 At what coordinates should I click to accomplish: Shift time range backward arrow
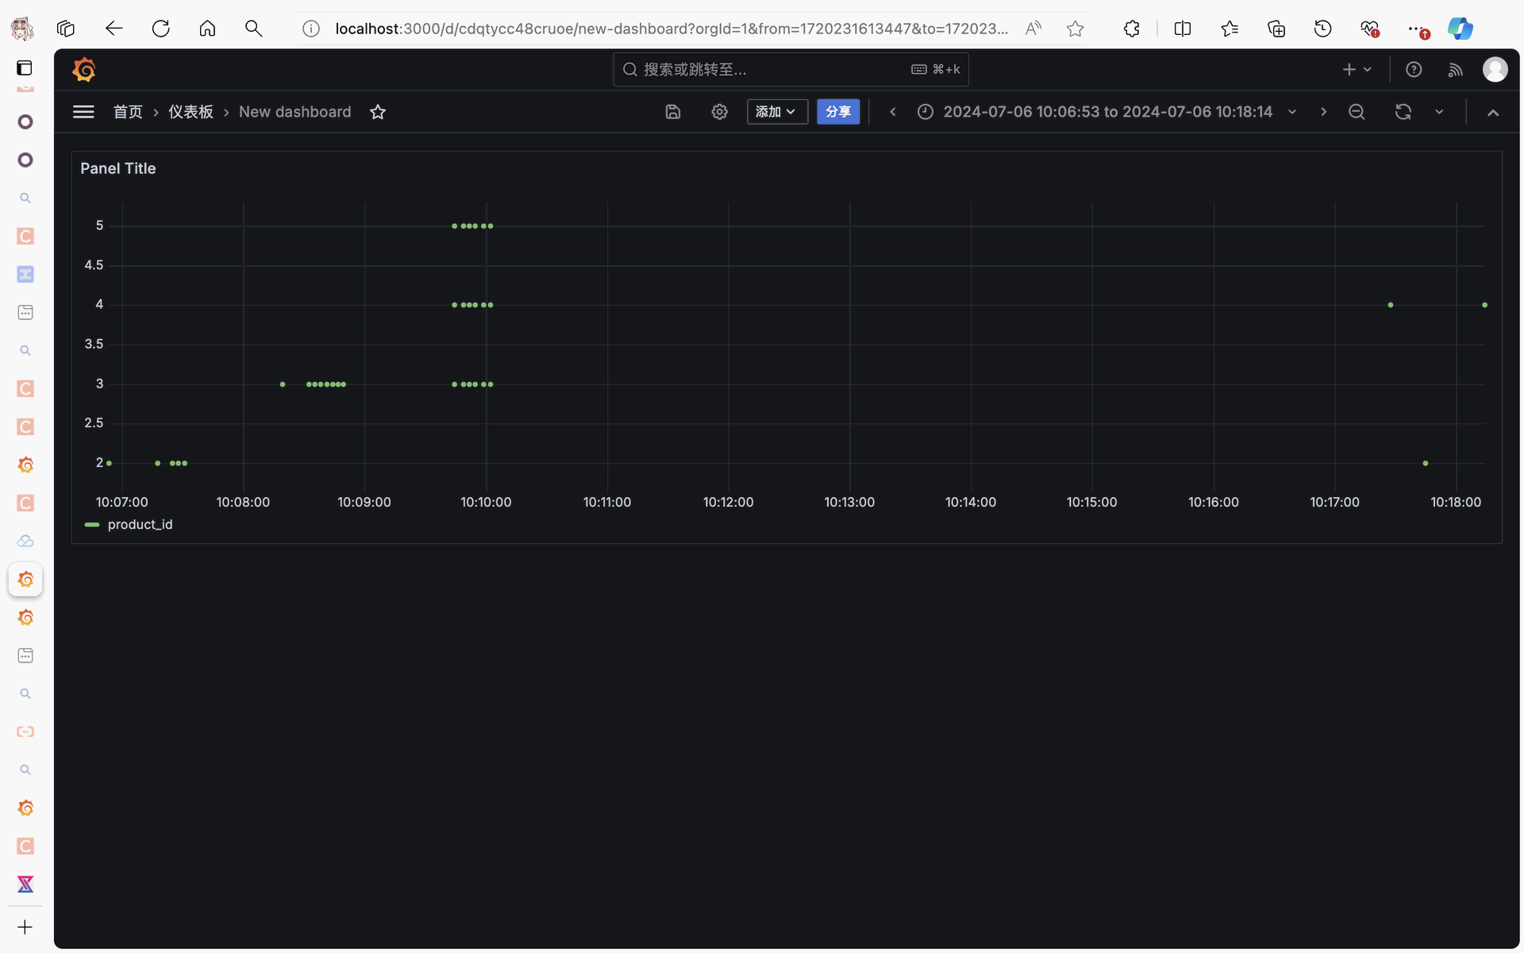coord(893,112)
